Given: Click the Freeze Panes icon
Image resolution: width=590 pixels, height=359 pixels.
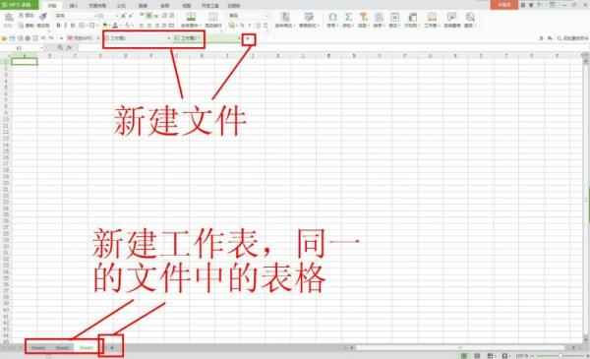Looking at the screenshot, I should coord(451,17).
